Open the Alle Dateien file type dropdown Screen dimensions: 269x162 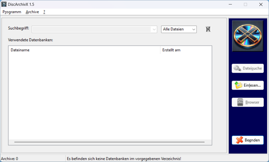(179, 29)
